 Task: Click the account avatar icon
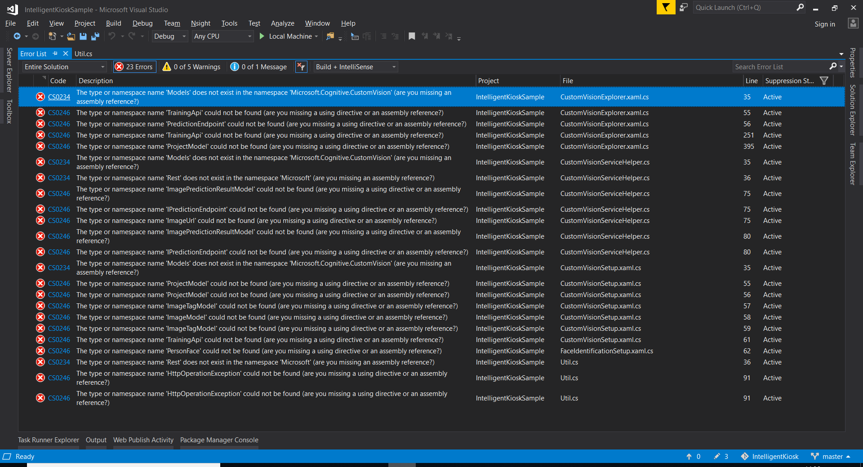(x=853, y=23)
